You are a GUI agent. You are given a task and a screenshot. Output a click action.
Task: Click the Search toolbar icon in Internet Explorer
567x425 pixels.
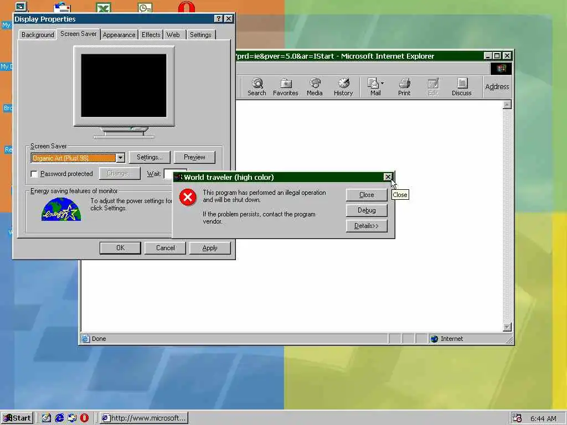click(x=257, y=87)
